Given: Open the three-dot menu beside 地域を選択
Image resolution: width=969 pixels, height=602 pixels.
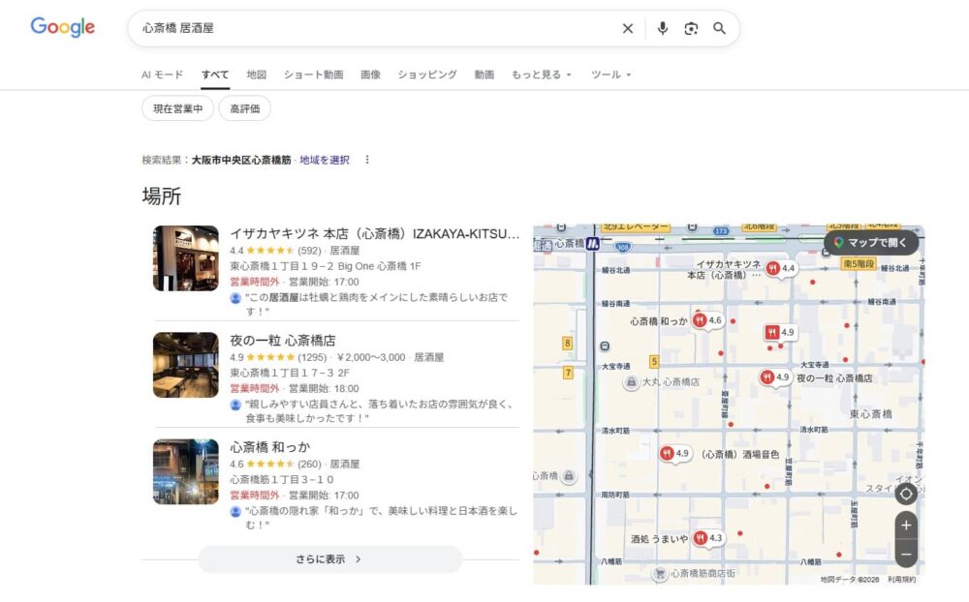Looking at the screenshot, I should (367, 160).
